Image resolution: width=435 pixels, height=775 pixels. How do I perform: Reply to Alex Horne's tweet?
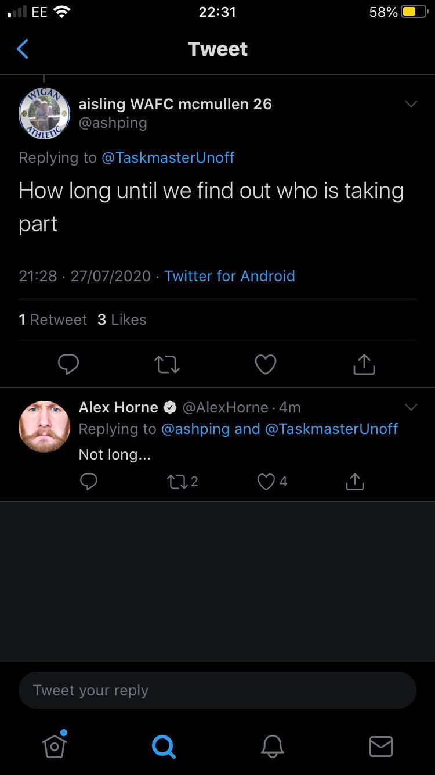coord(89,482)
